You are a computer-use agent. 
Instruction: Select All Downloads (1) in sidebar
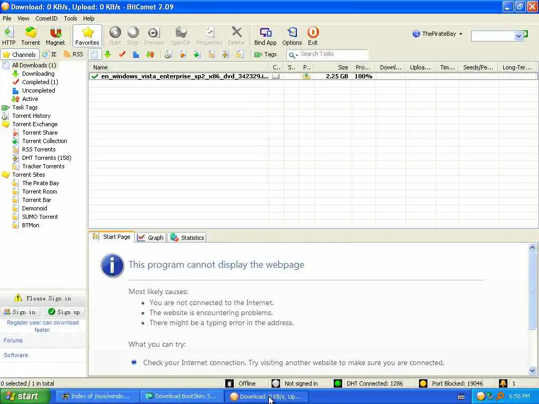tap(34, 65)
